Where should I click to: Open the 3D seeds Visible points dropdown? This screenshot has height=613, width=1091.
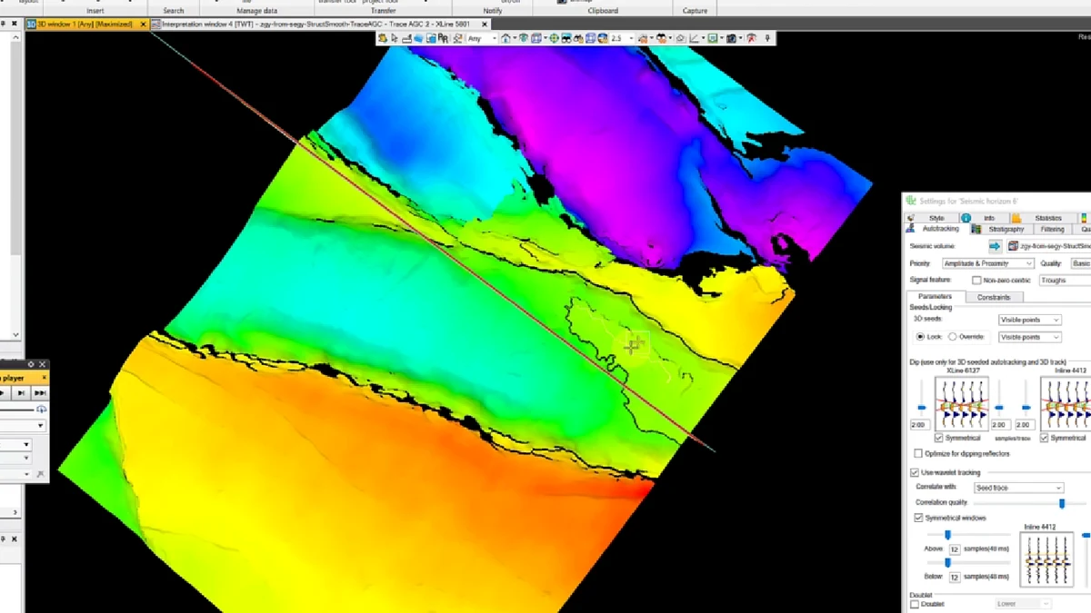click(1030, 320)
